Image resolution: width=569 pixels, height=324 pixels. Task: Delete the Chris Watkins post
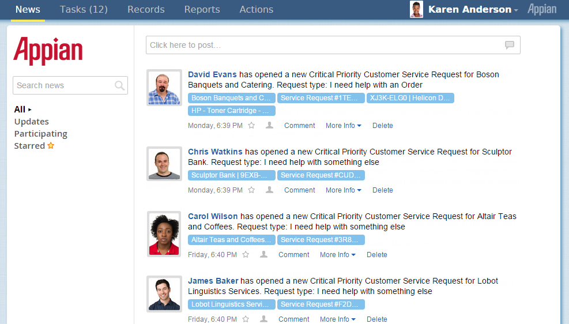click(382, 190)
